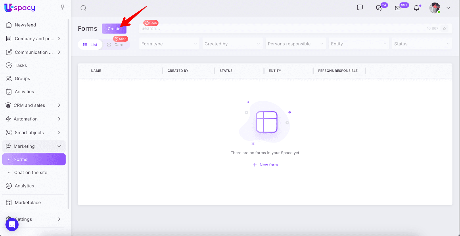Image resolution: width=460 pixels, height=236 pixels.
Task: Click the forms Search input field
Action: pos(282,28)
